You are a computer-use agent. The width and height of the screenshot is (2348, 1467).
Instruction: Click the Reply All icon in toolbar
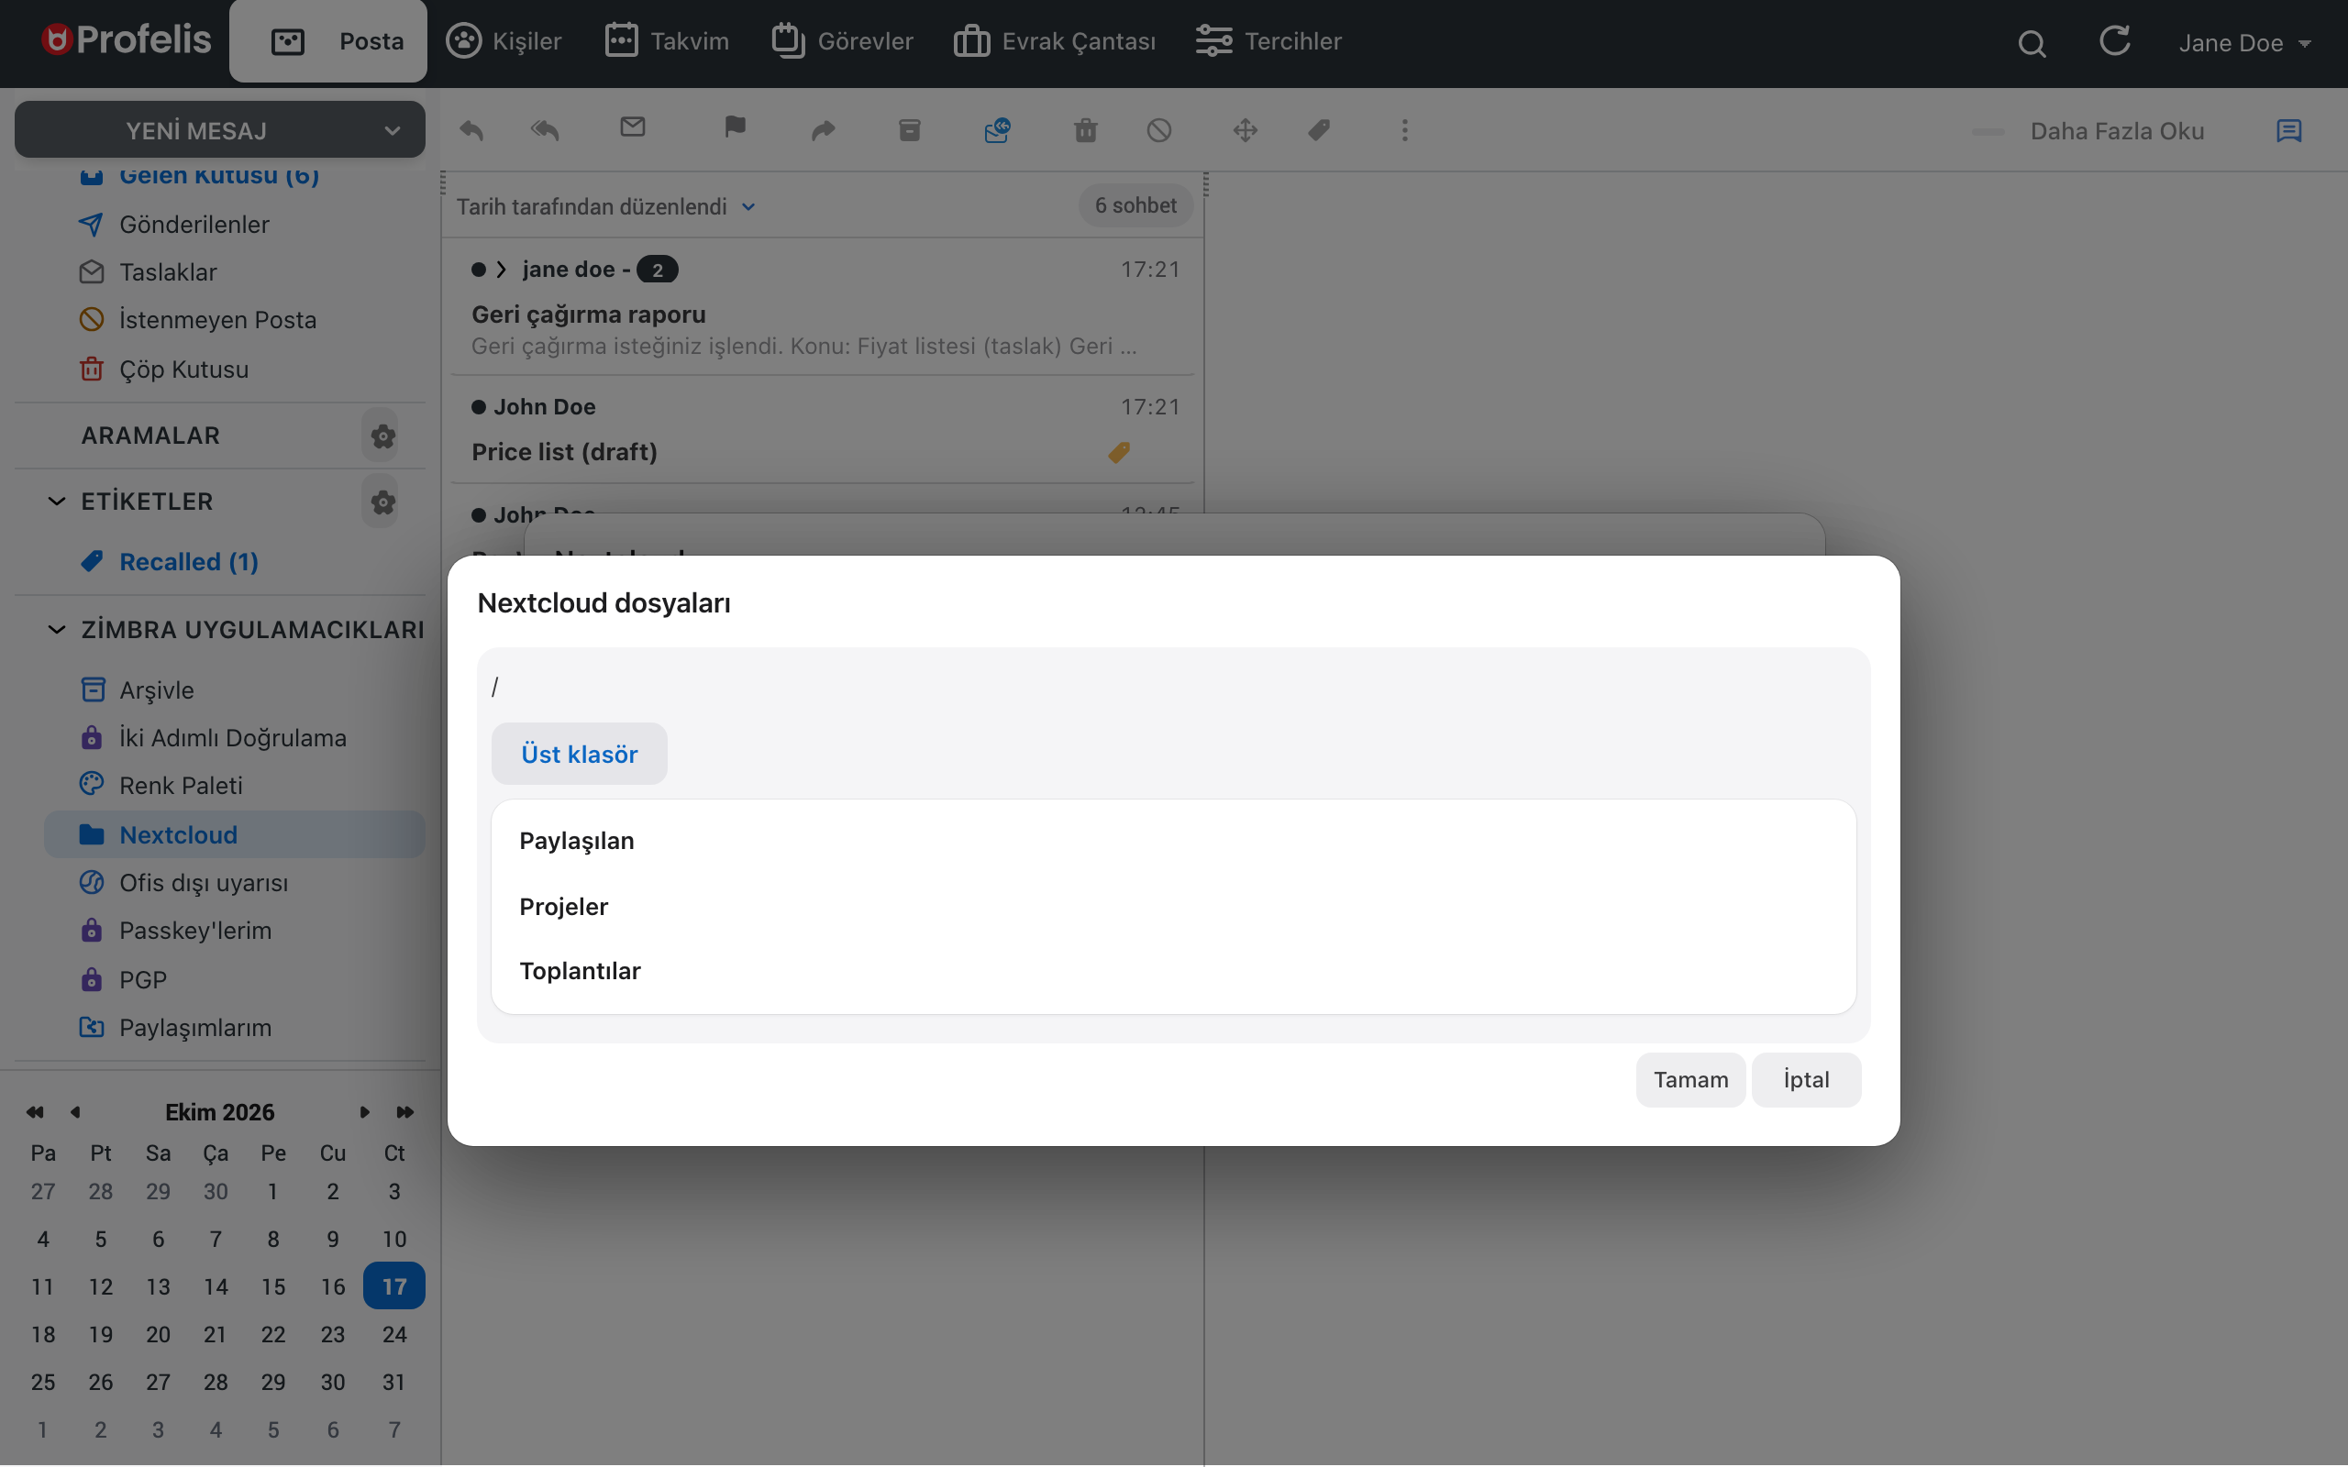tap(546, 130)
